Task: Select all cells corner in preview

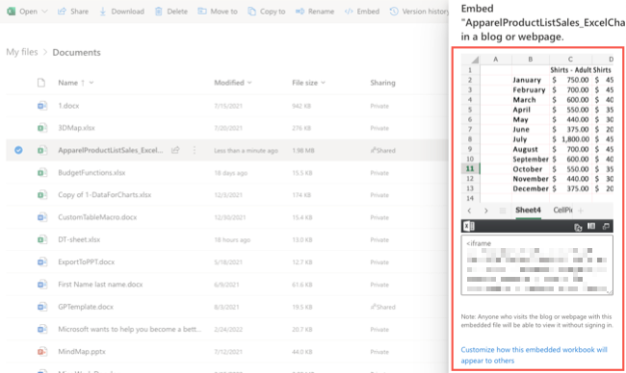Action: coord(470,60)
